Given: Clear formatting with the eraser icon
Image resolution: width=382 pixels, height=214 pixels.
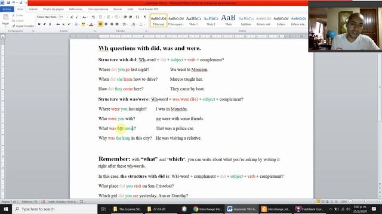Looking at the screenshot, I should click(93, 17).
